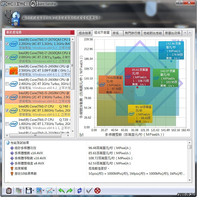Screen dimensions: 197x197
Task: Click processor list scroll up arrow
Action: pyautogui.click(x=73, y=39)
